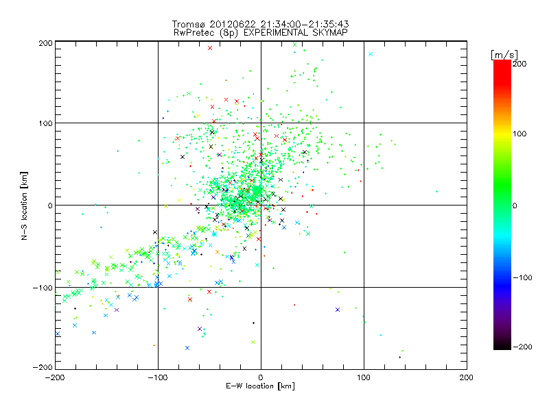Click the colorbar label '200' at top
Image resolution: width=549 pixels, height=411 pixels.
[519, 64]
